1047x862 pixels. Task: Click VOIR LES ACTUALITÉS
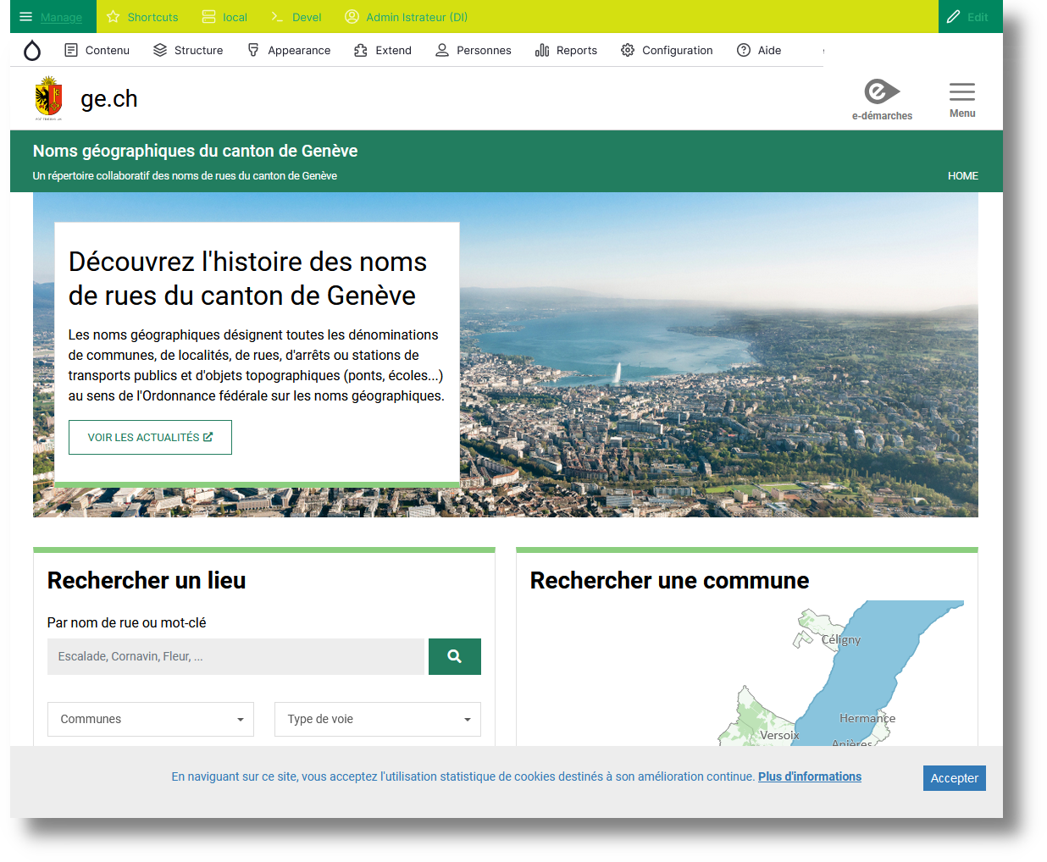point(150,437)
